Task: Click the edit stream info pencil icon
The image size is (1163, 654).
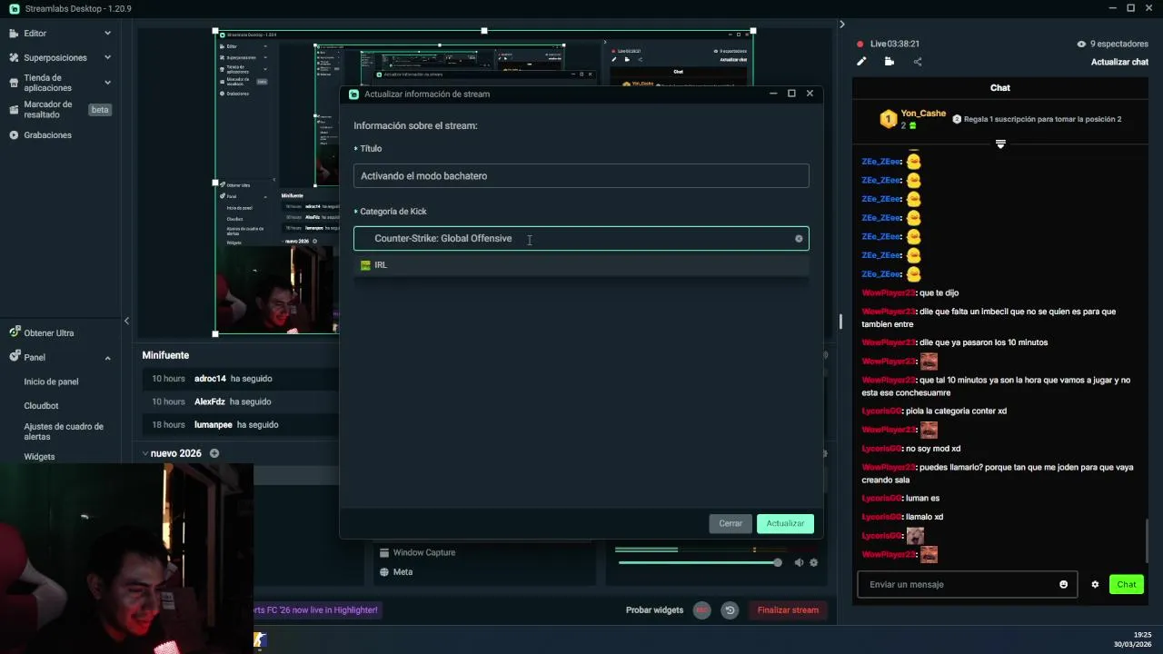Action: [861, 62]
